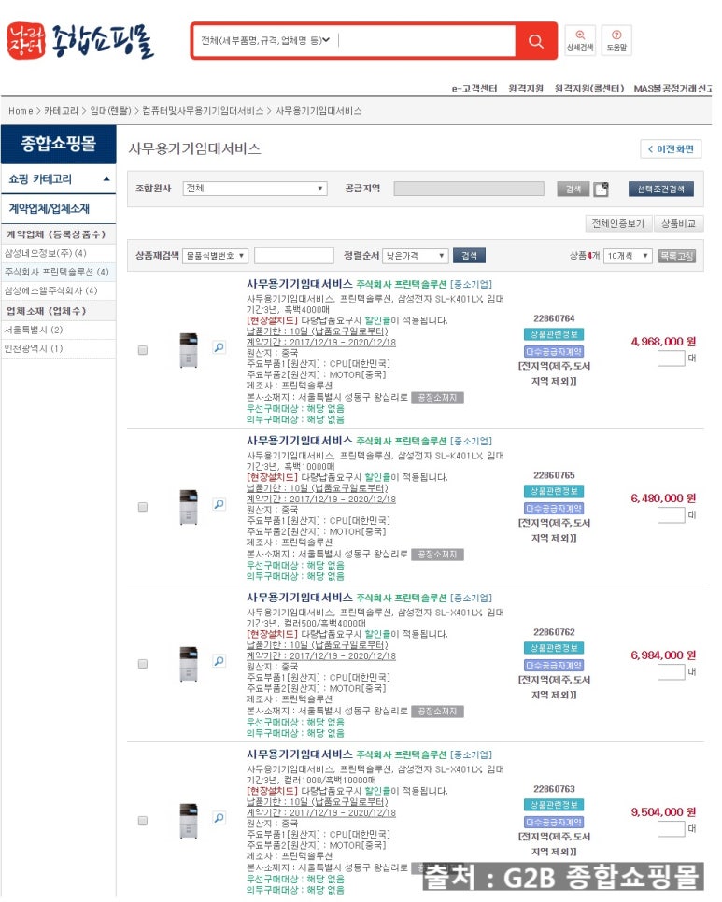This screenshot has height=902, width=722.
Task: Click 공장소재지 button of product 22860765
Action: [x=437, y=555]
